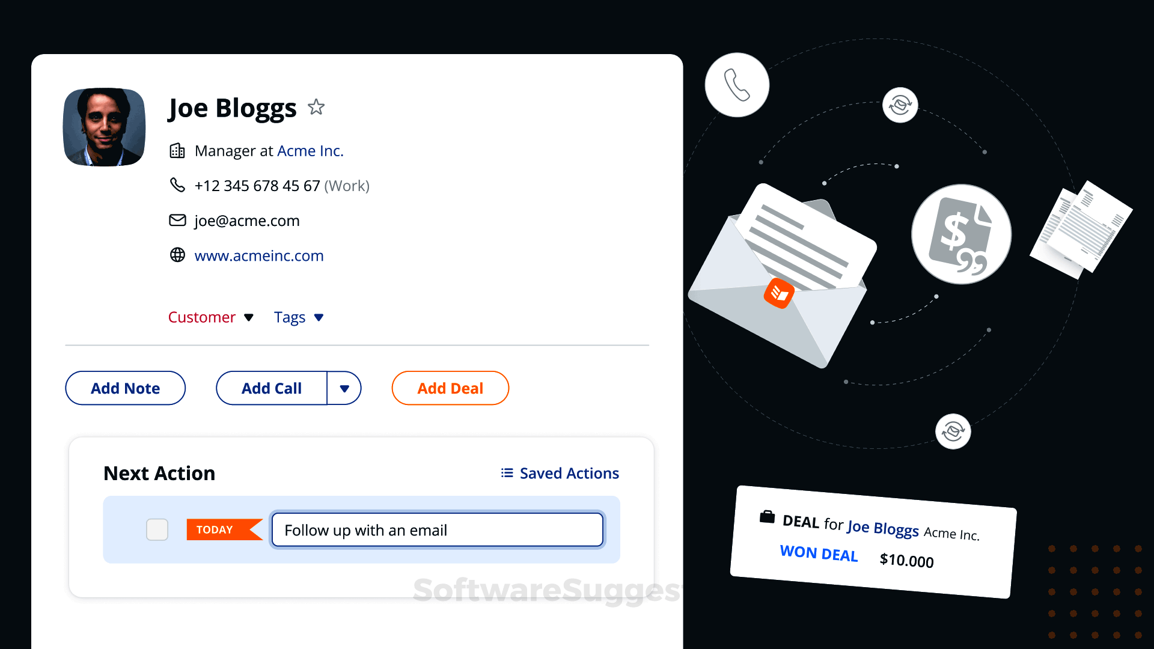The width and height of the screenshot is (1154, 649).
Task: Click the briefcase icon on the deal card
Action: pyautogui.click(x=767, y=517)
